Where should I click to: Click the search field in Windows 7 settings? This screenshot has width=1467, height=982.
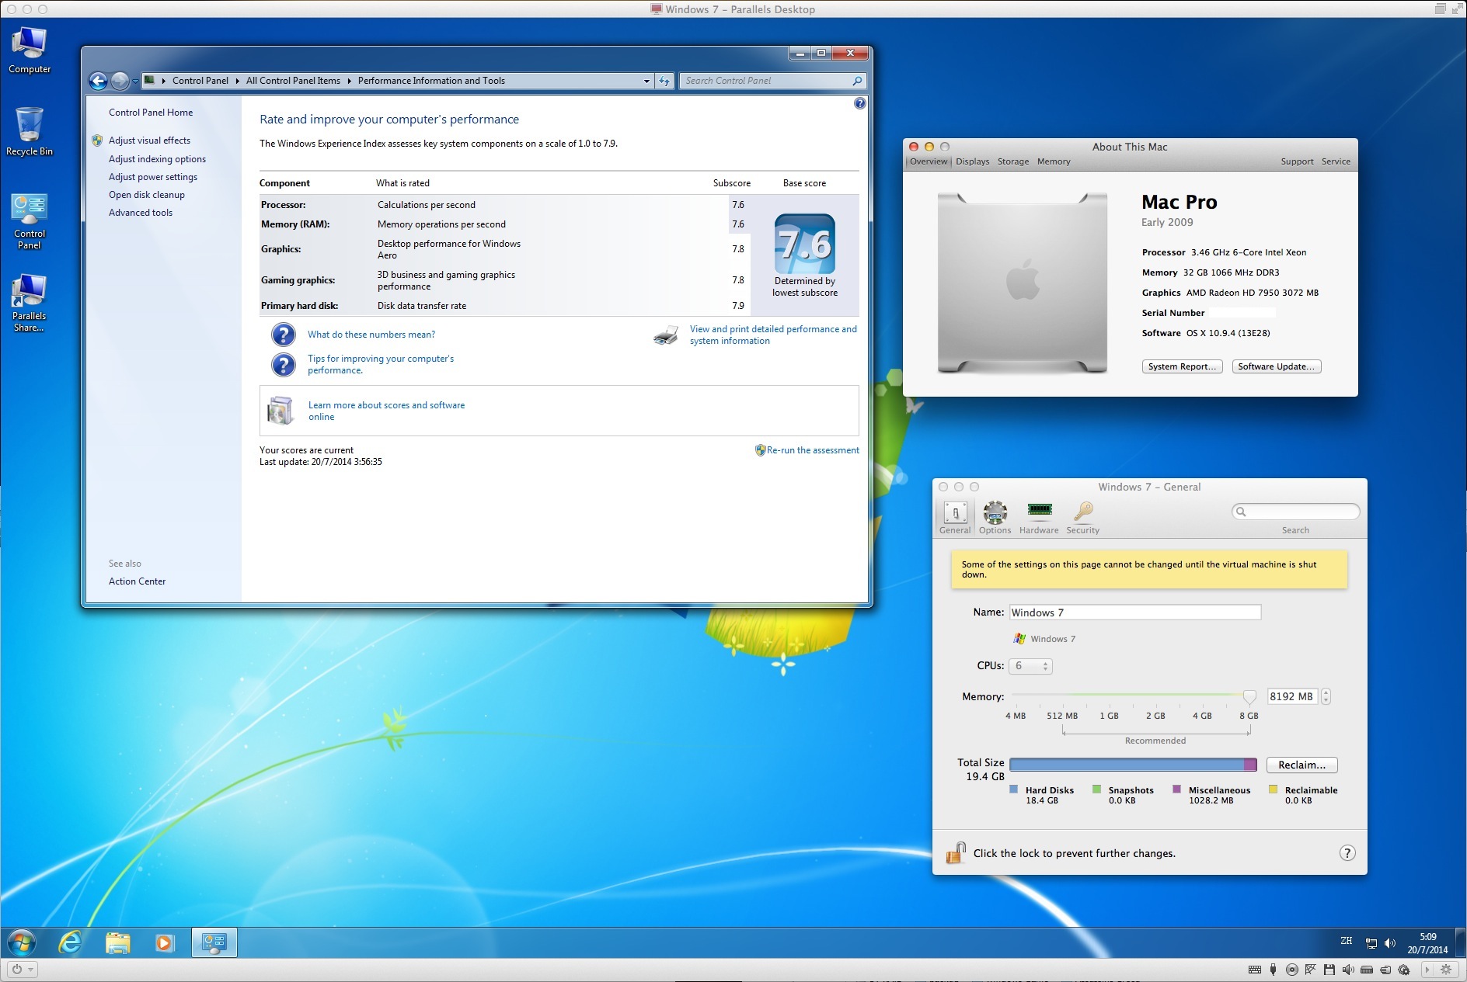[x=1295, y=512]
